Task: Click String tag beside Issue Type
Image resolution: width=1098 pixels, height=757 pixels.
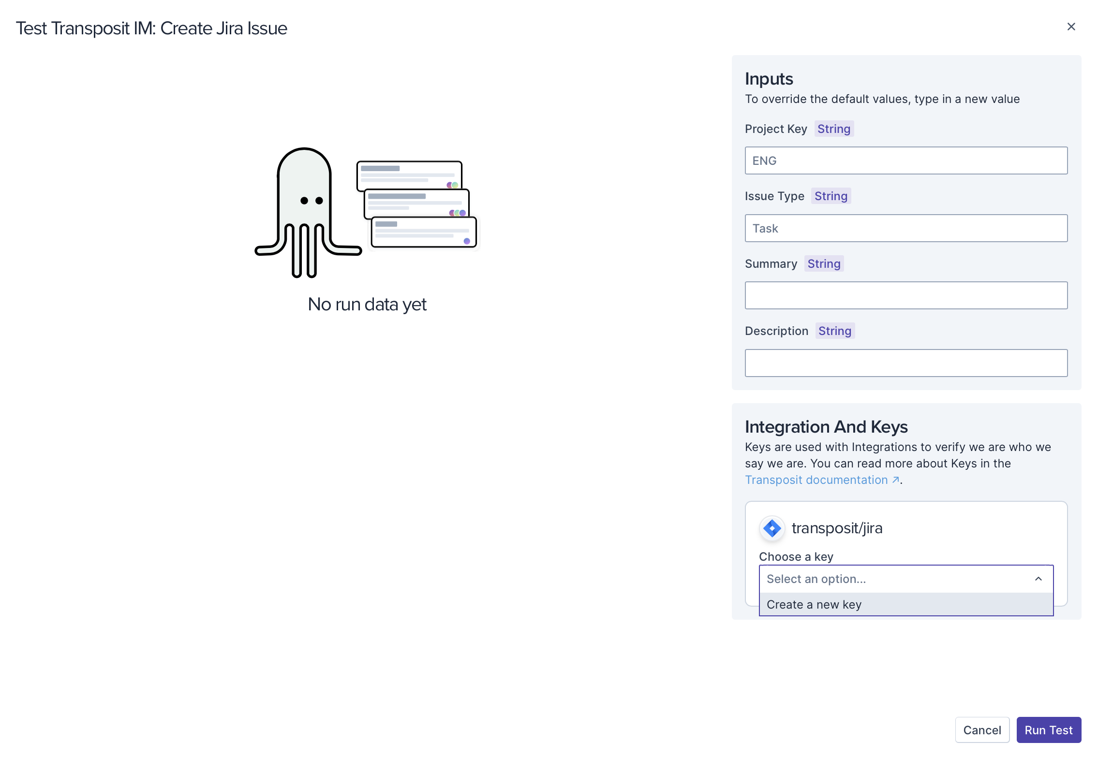Action: (831, 196)
